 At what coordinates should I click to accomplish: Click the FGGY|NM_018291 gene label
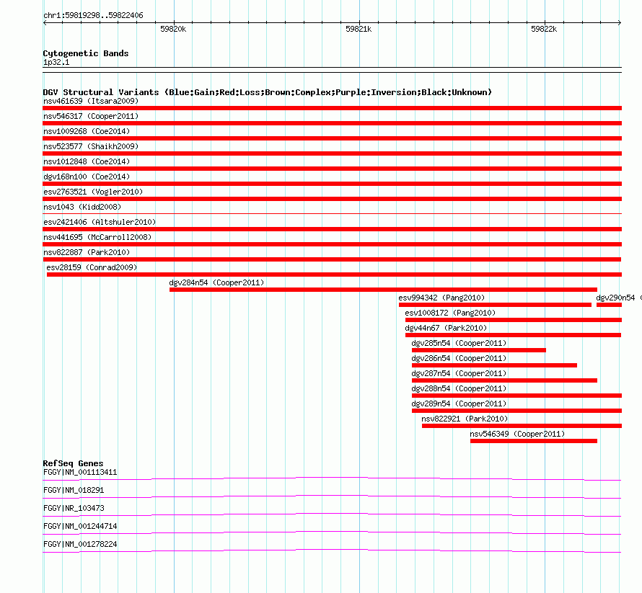[74, 491]
